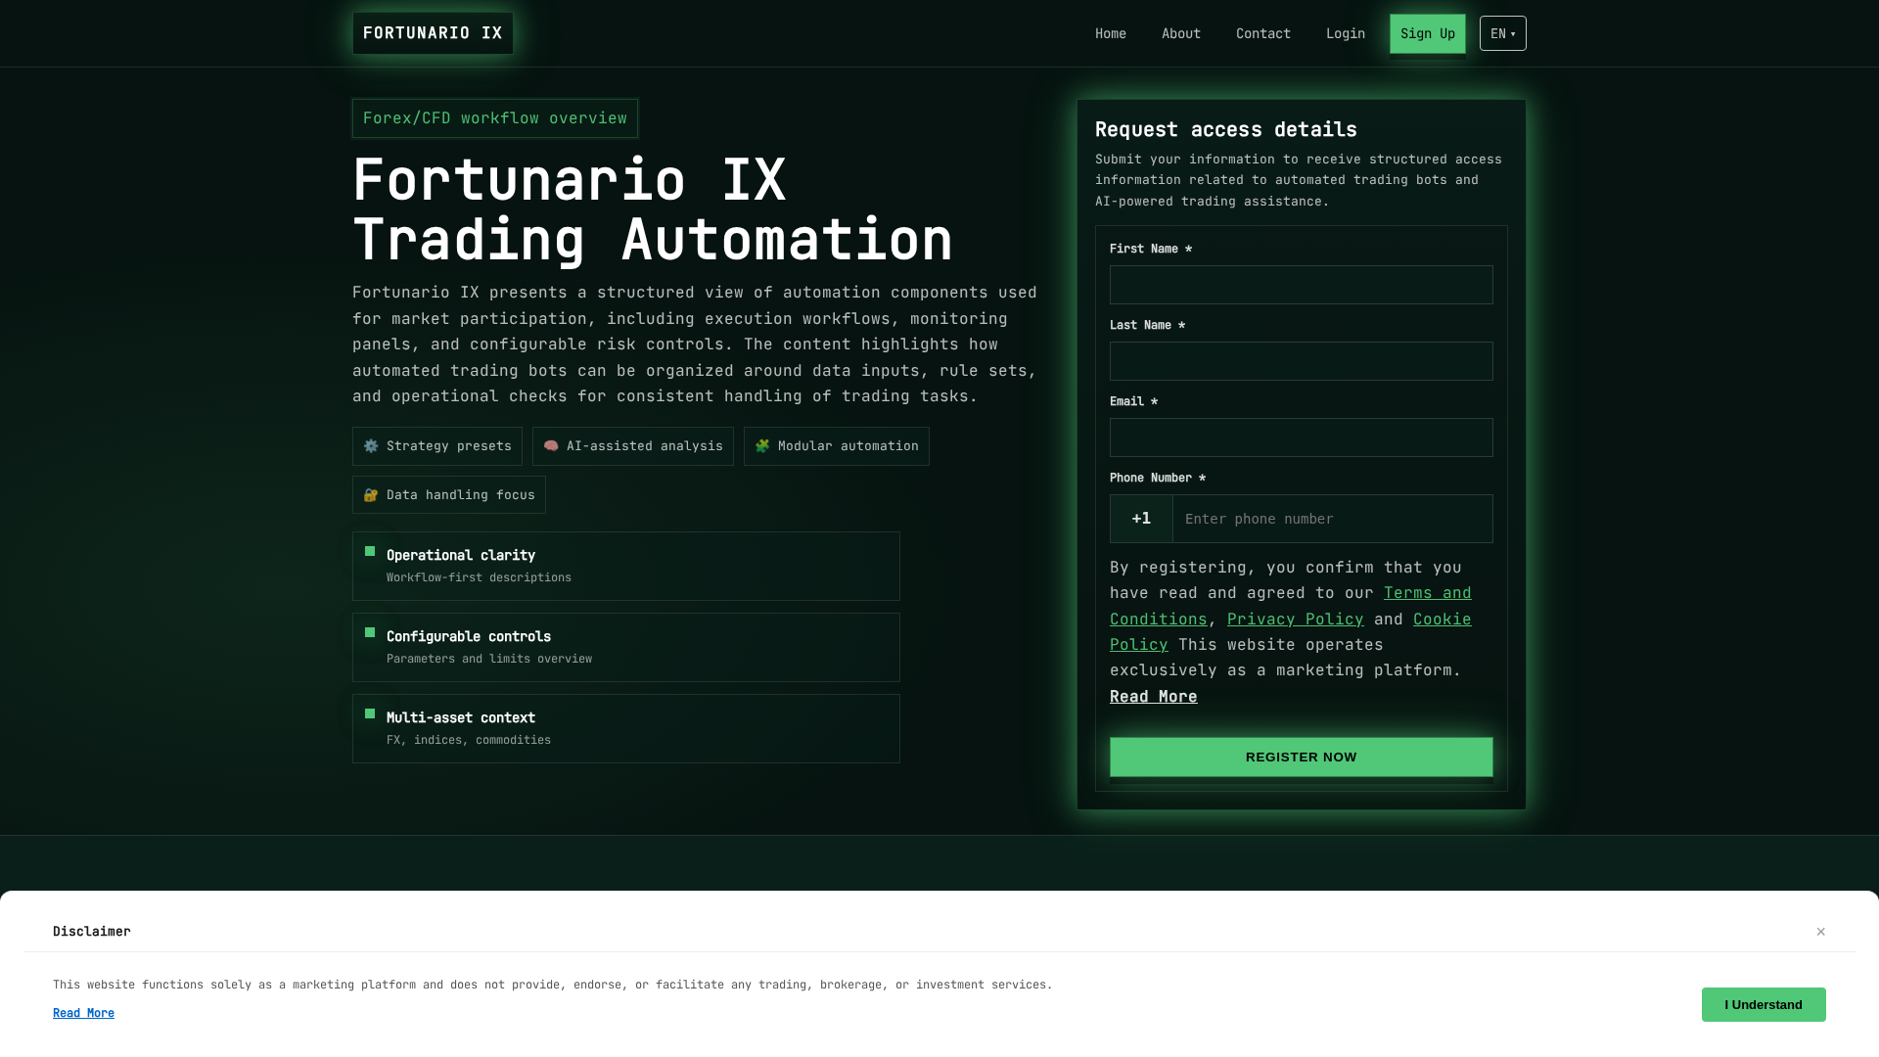Click the green square beside Operational clarity

pos(370,551)
